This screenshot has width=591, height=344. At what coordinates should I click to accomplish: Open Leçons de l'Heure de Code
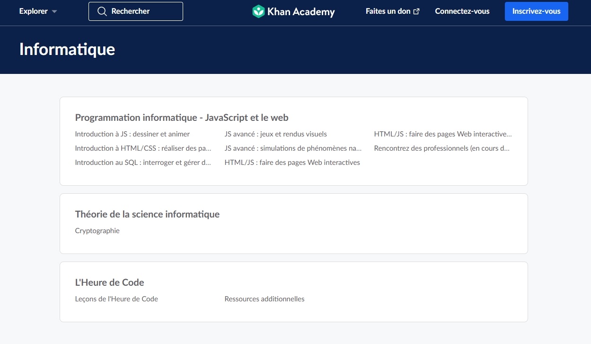click(116, 299)
